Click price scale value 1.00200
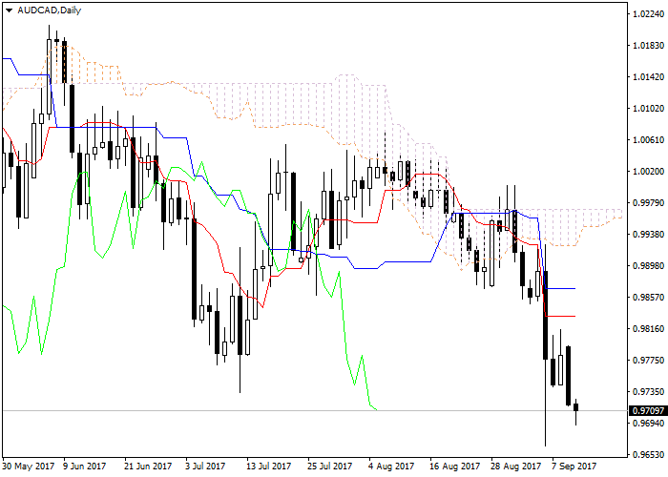 pos(648,171)
